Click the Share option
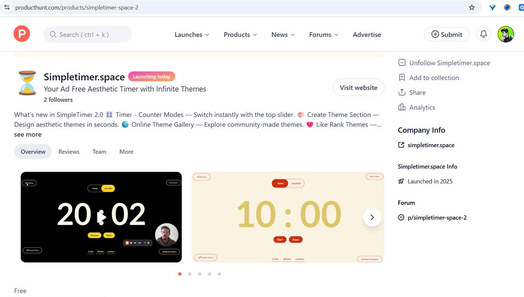Image resolution: width=524 pixels, height=297 pixels. click(412, 93)
